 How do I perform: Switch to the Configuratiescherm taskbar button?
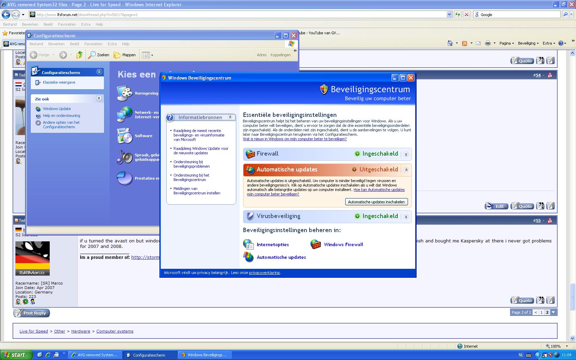(x=150, y=355)
